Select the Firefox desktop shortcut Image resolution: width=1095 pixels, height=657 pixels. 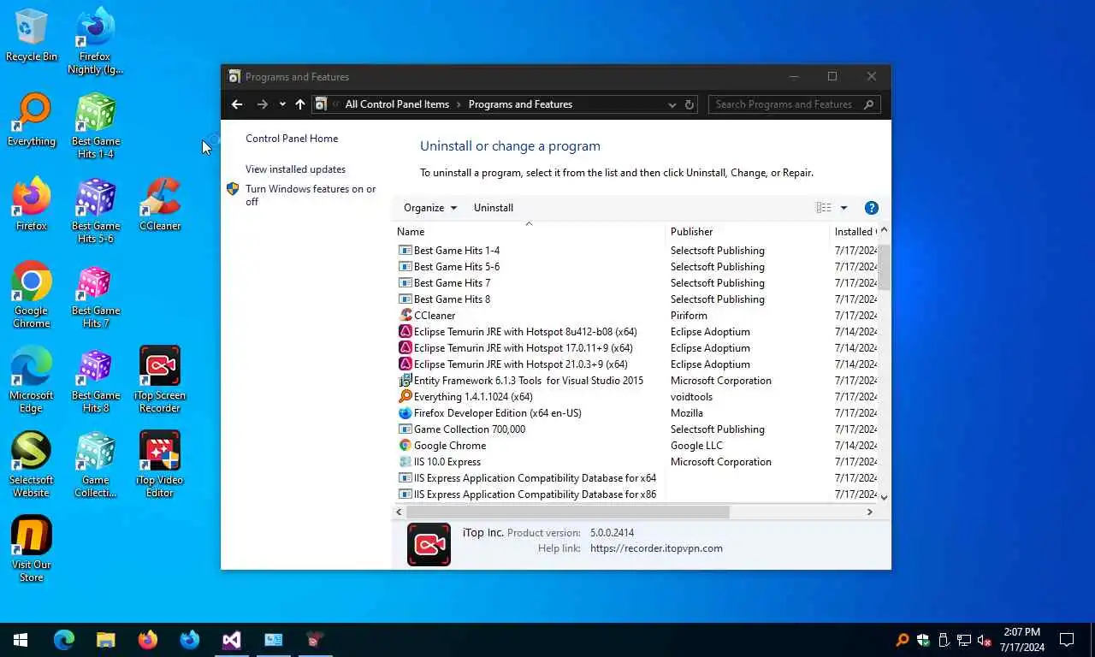pos(31,204)
